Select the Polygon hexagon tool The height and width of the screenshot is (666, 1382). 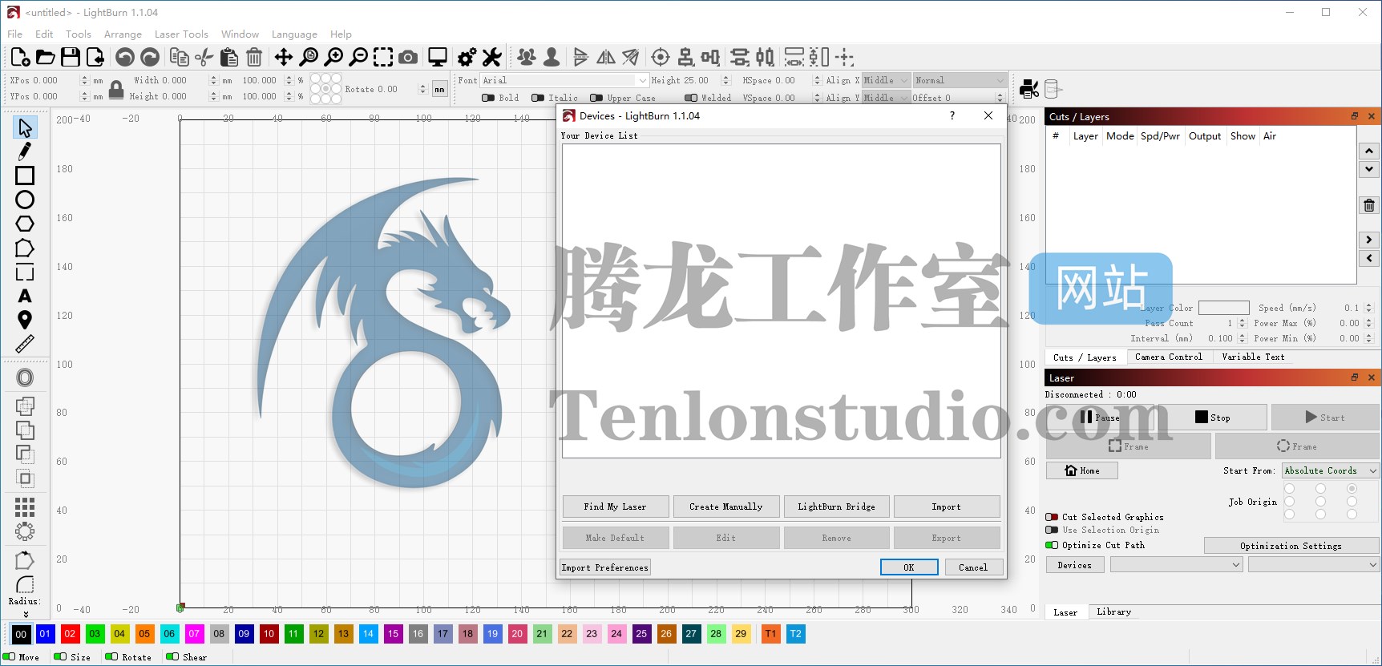pos(25,224)
